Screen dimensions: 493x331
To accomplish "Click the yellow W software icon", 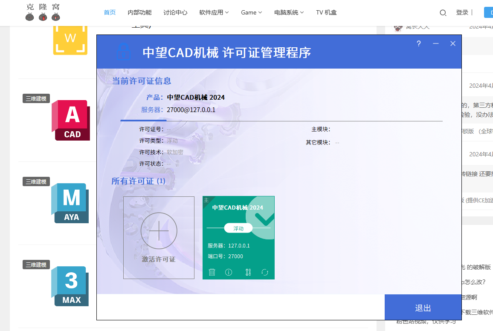I will [x=70, y=40].
